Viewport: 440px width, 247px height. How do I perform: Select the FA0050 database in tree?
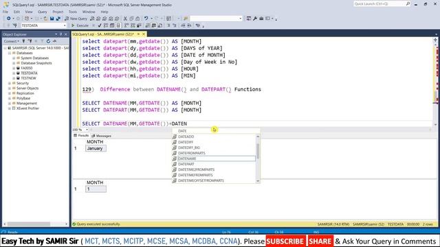point(27,68)
